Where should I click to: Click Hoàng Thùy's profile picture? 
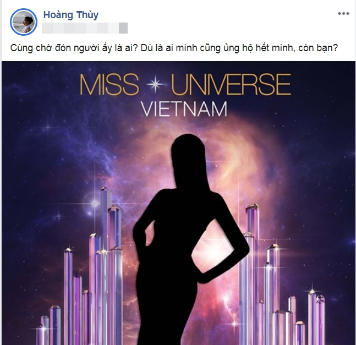click(x=24, y=22)
